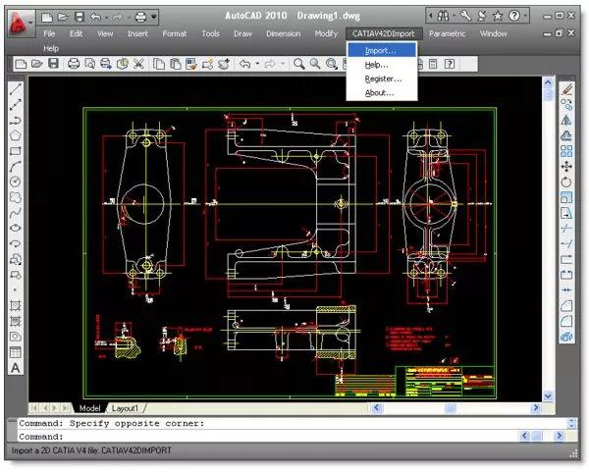Select the Move tool
This screenshot has width=589, height=472.
[566, 167]
